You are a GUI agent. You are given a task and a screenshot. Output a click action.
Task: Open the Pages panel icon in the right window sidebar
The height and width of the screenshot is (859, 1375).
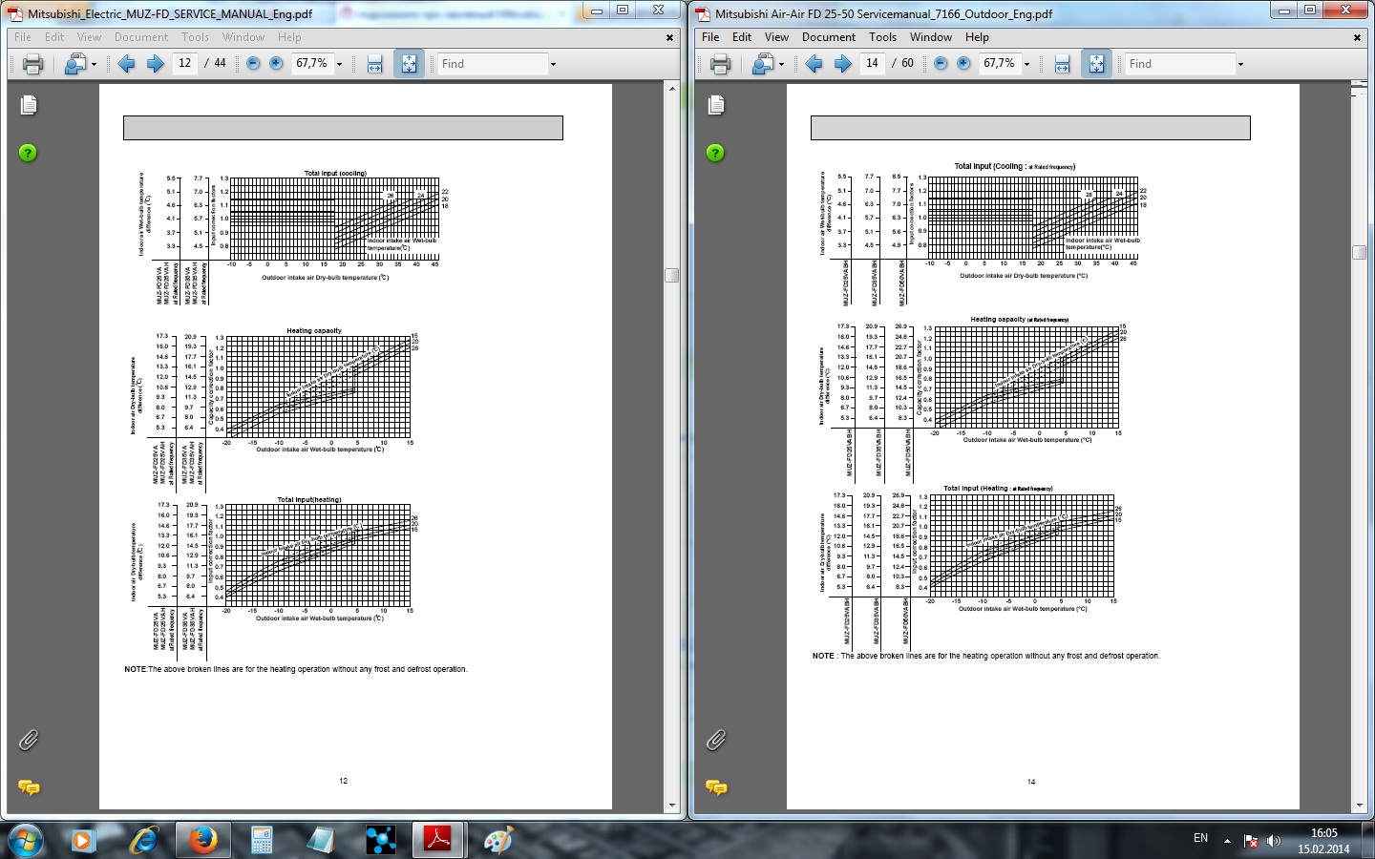point(716,105)
